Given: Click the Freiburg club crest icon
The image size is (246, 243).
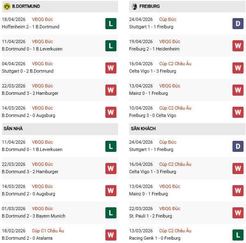Looking at the screenshot, I should [x=134, y=6].
